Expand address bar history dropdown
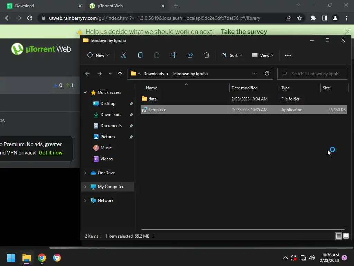 pyautogui.click(x=255, y=73)
